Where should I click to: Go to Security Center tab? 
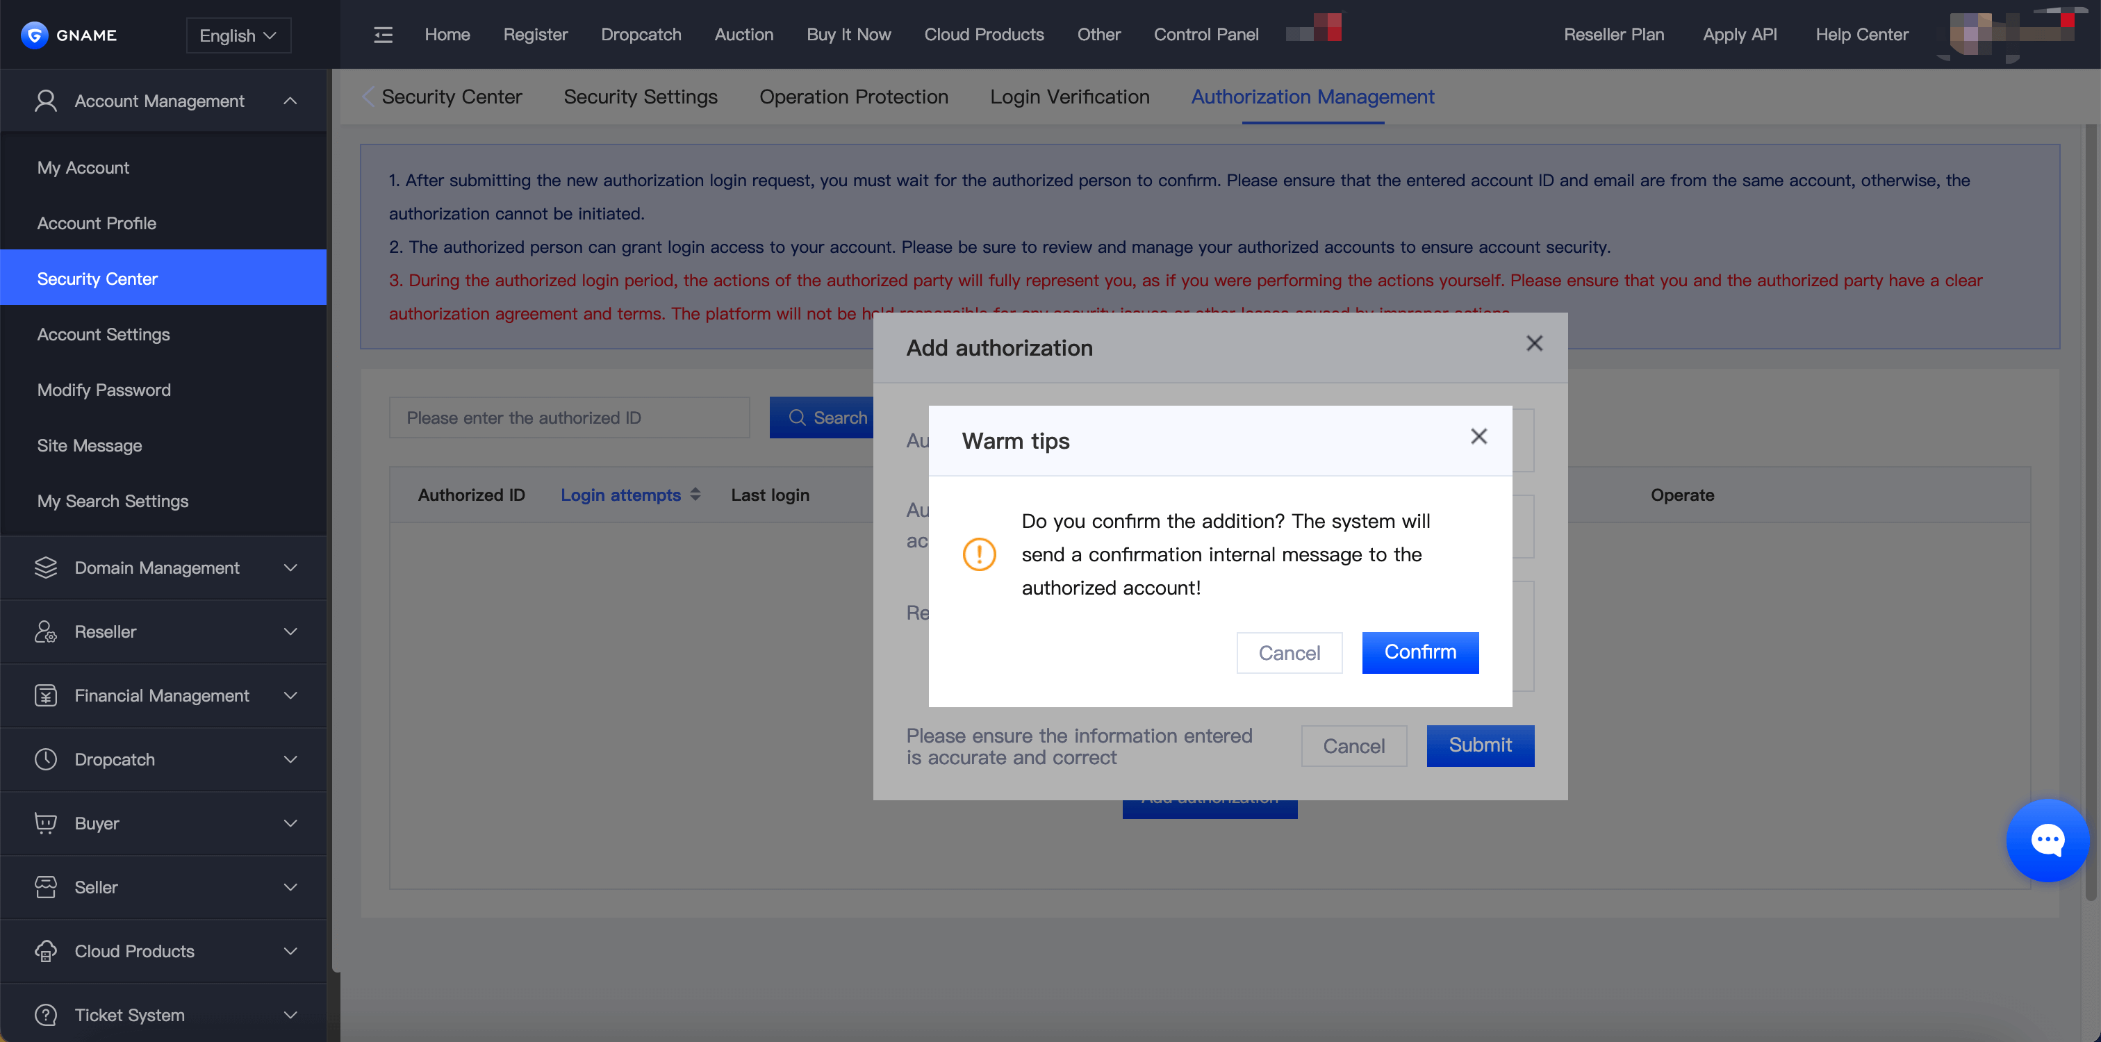(452, 97)
